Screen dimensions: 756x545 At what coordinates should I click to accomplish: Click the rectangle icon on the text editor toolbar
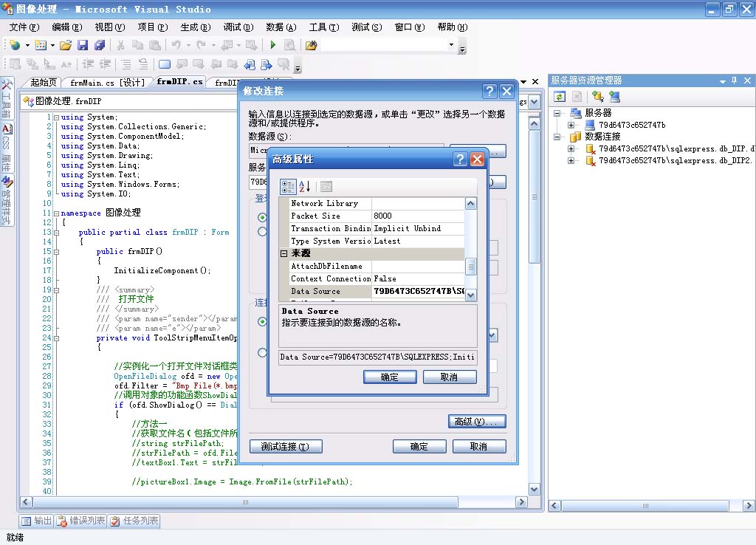tap(165, 64)
